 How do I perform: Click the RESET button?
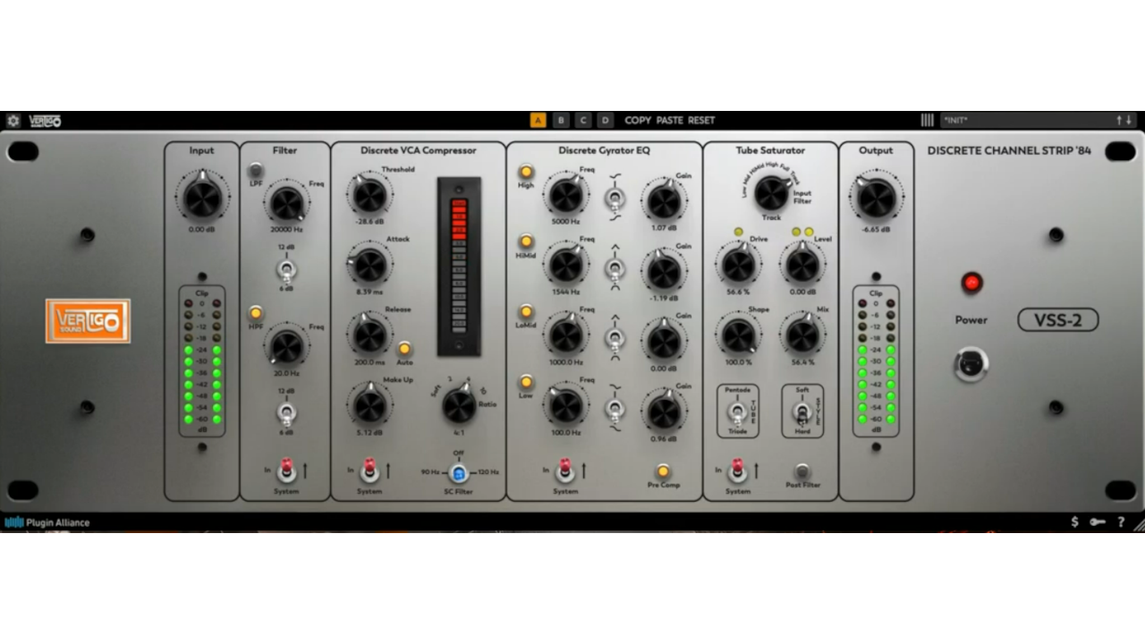[x=701, y=120]
